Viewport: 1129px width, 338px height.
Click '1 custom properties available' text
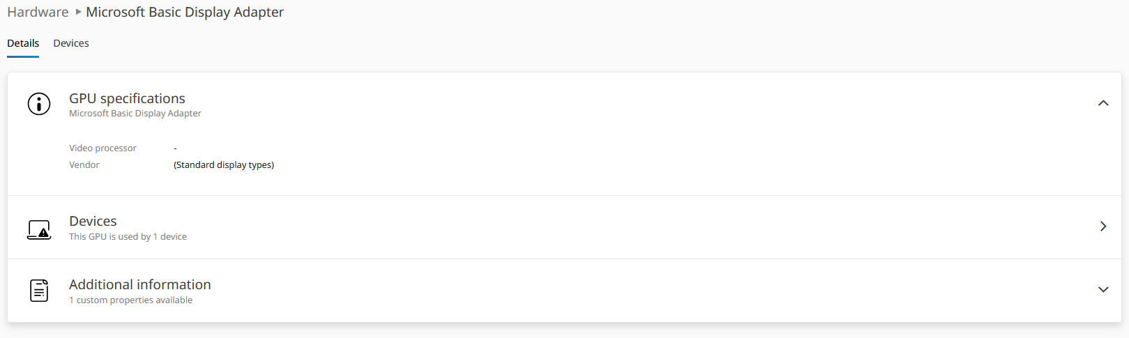130,300
